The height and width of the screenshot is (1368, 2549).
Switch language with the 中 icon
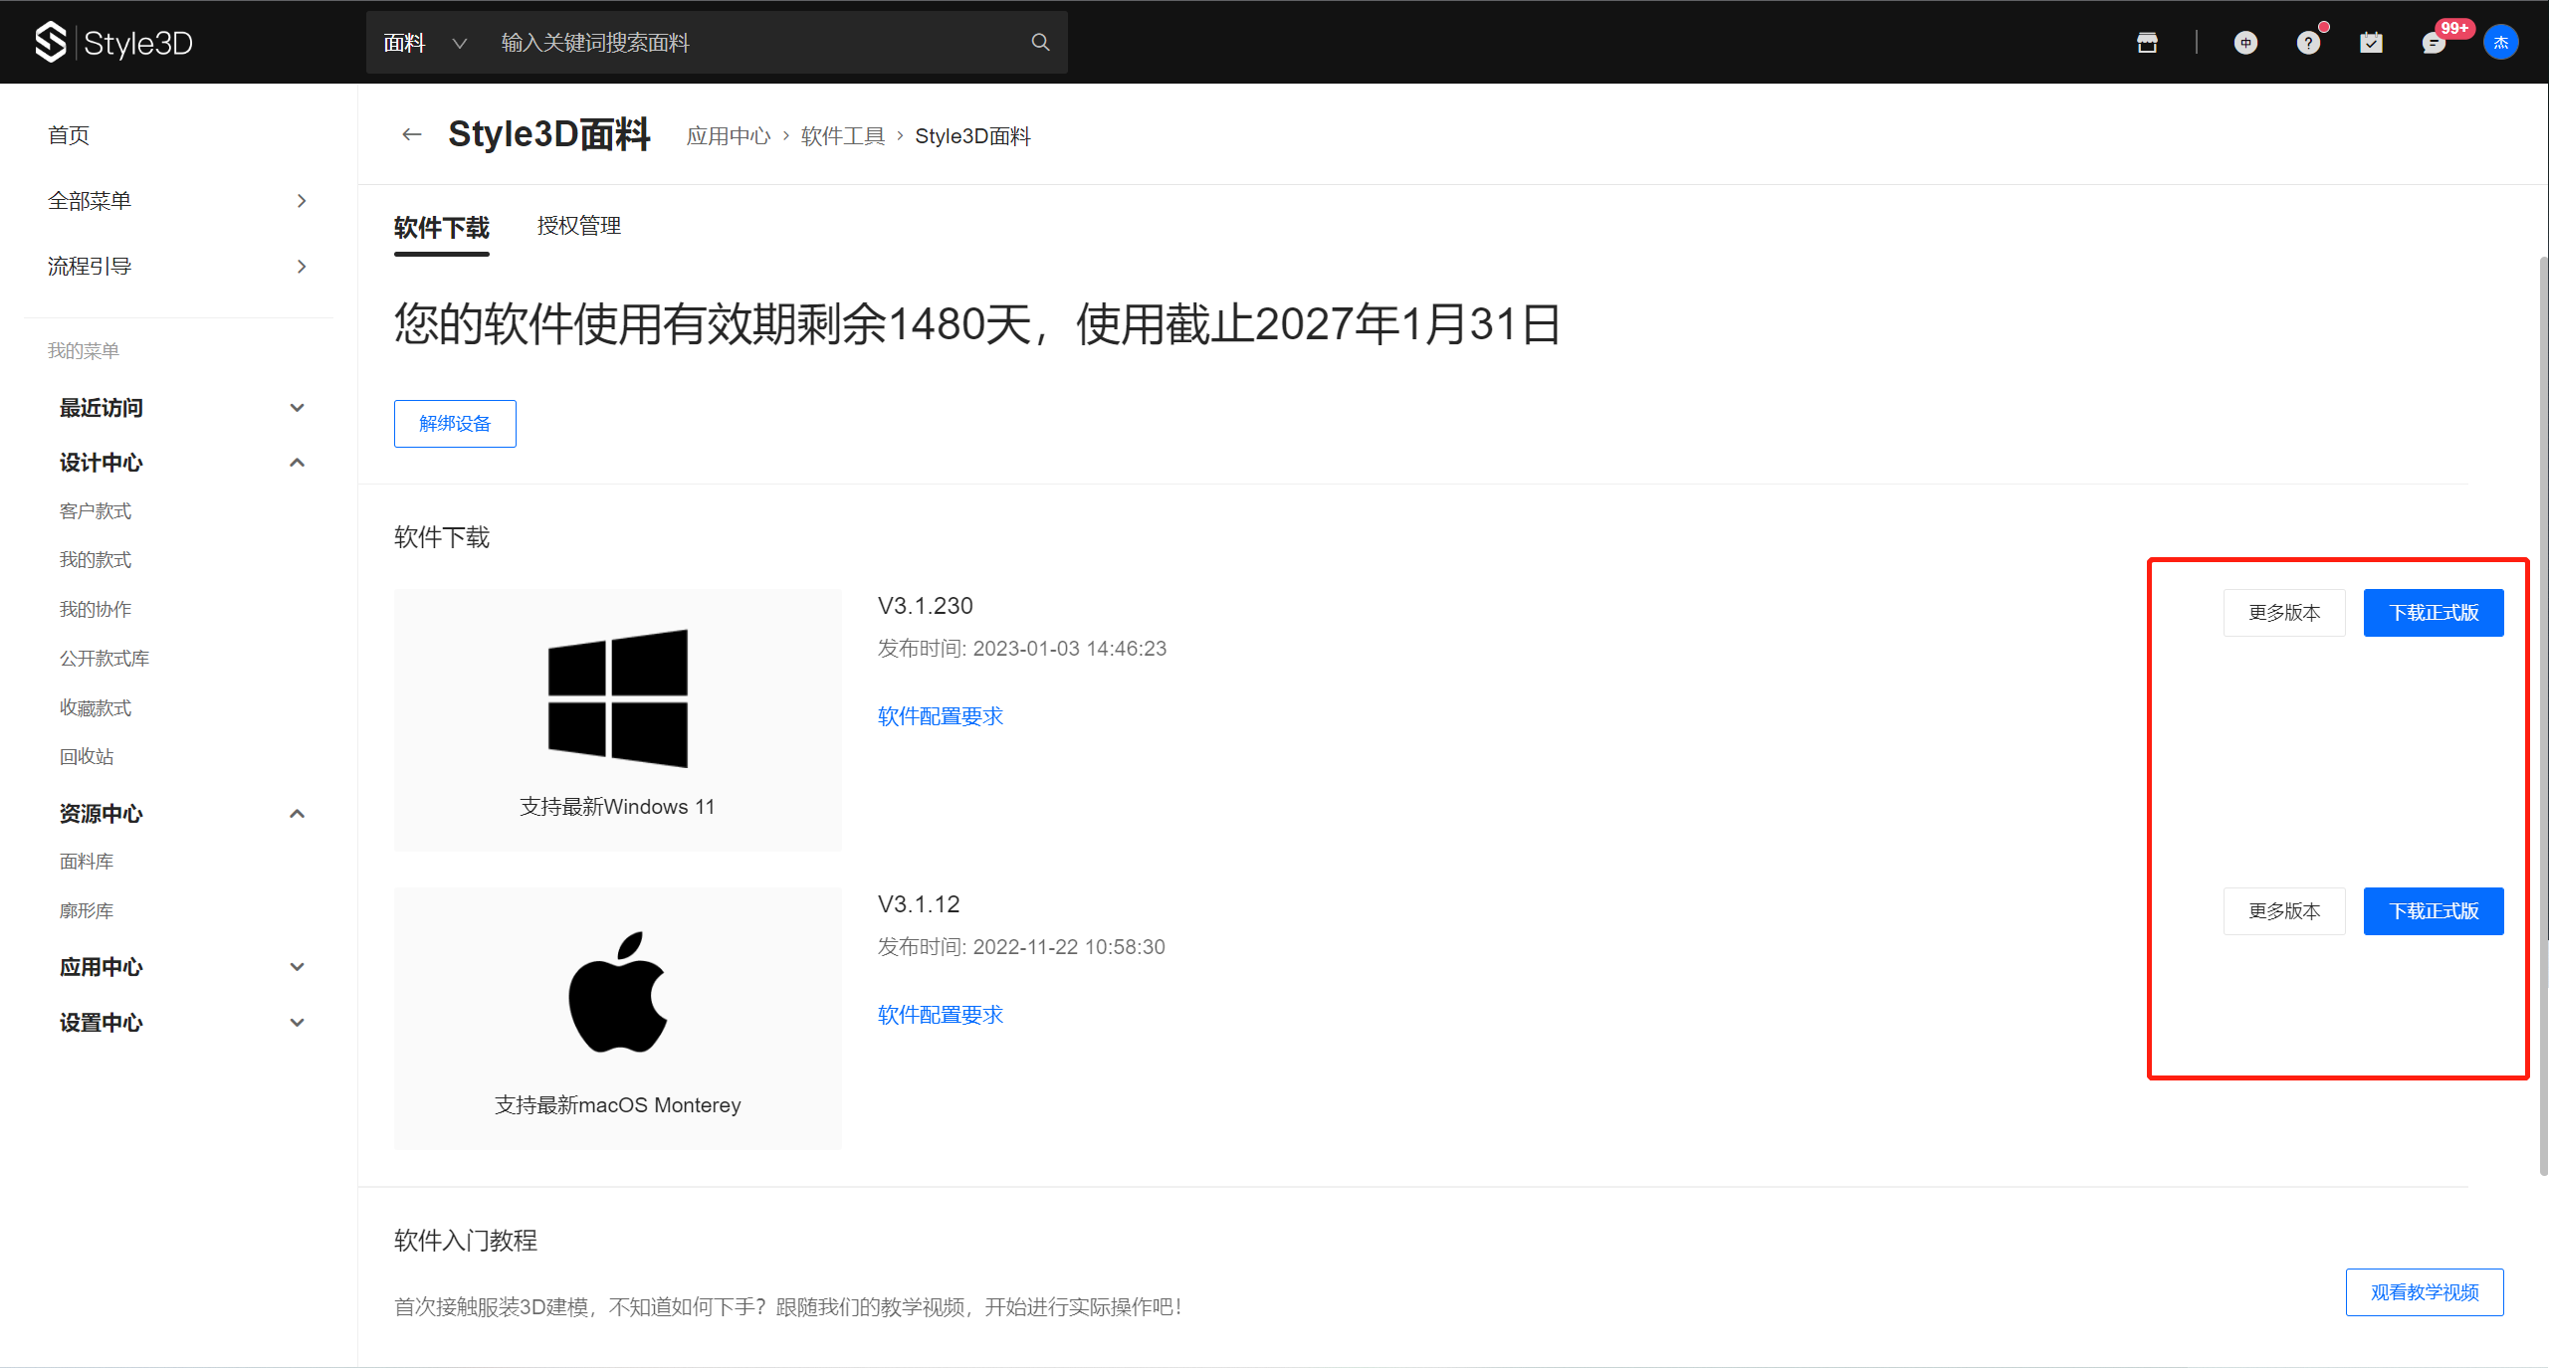pyautogui.click(x=2245, y=43)
